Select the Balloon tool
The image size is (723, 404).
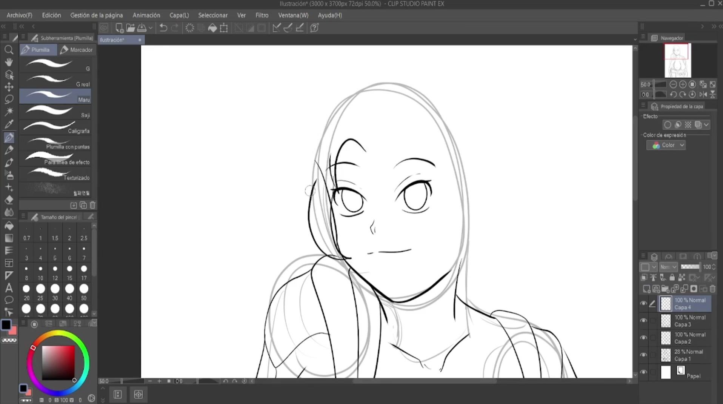pyautogui.click(x=9, y=300)
